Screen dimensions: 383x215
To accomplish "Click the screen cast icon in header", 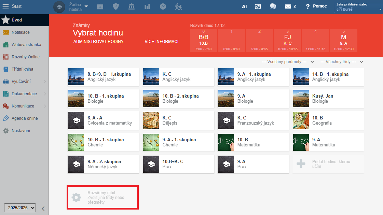I will 258,6.
